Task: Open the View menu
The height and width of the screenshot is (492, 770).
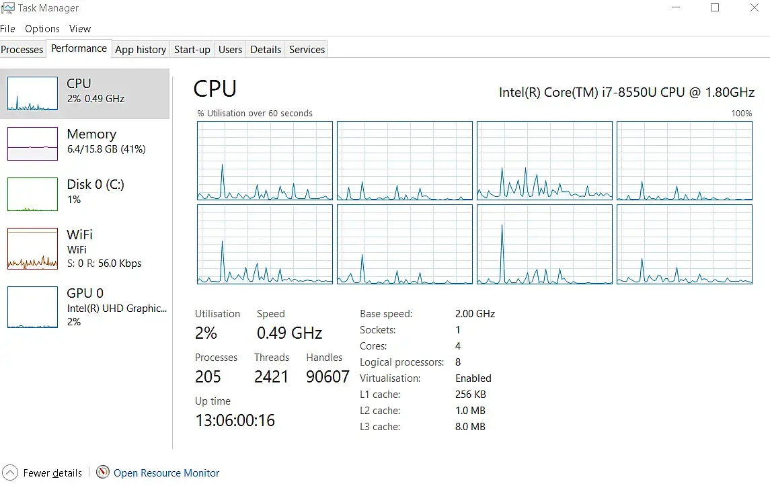Action: [80, 29]
